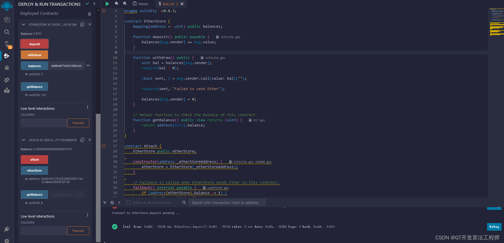Open the Solidity compiler sidebar icon
Image resolution: width=504 pixels, height=243 pixels.
click(x=7, y=44)
